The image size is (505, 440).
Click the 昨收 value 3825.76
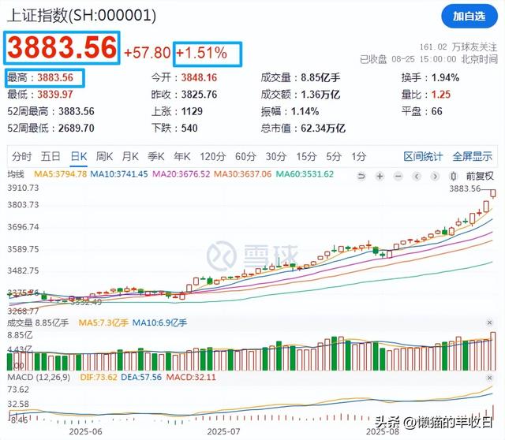tap(199, 95)
